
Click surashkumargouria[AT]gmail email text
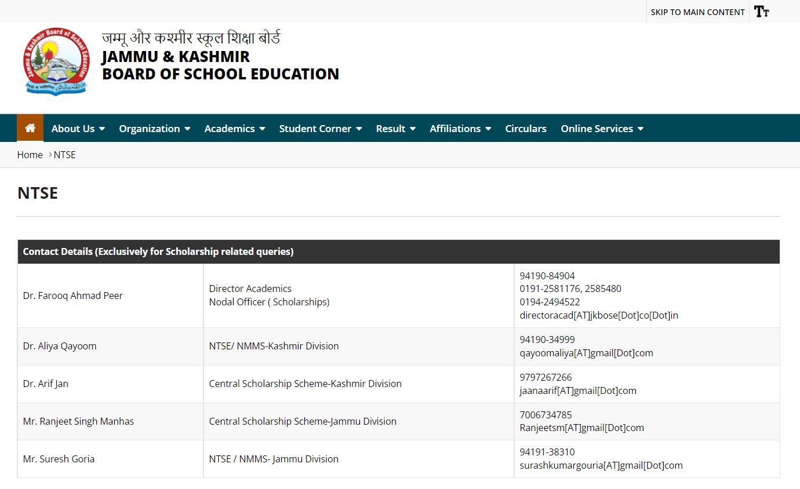[601, 465]
